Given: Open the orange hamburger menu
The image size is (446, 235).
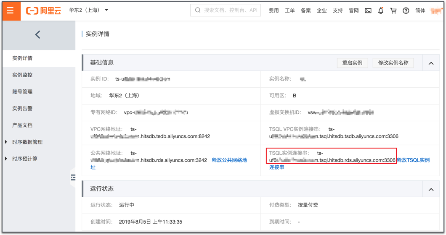Looking at the screenshot, I should (11, 10).
